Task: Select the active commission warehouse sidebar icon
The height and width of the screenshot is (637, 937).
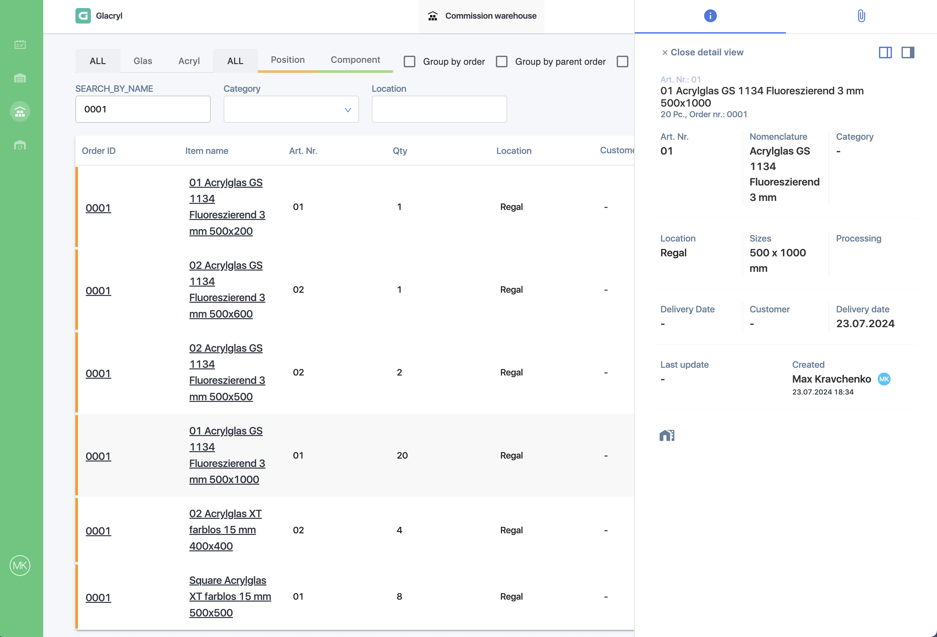Action: click(20, 112)
